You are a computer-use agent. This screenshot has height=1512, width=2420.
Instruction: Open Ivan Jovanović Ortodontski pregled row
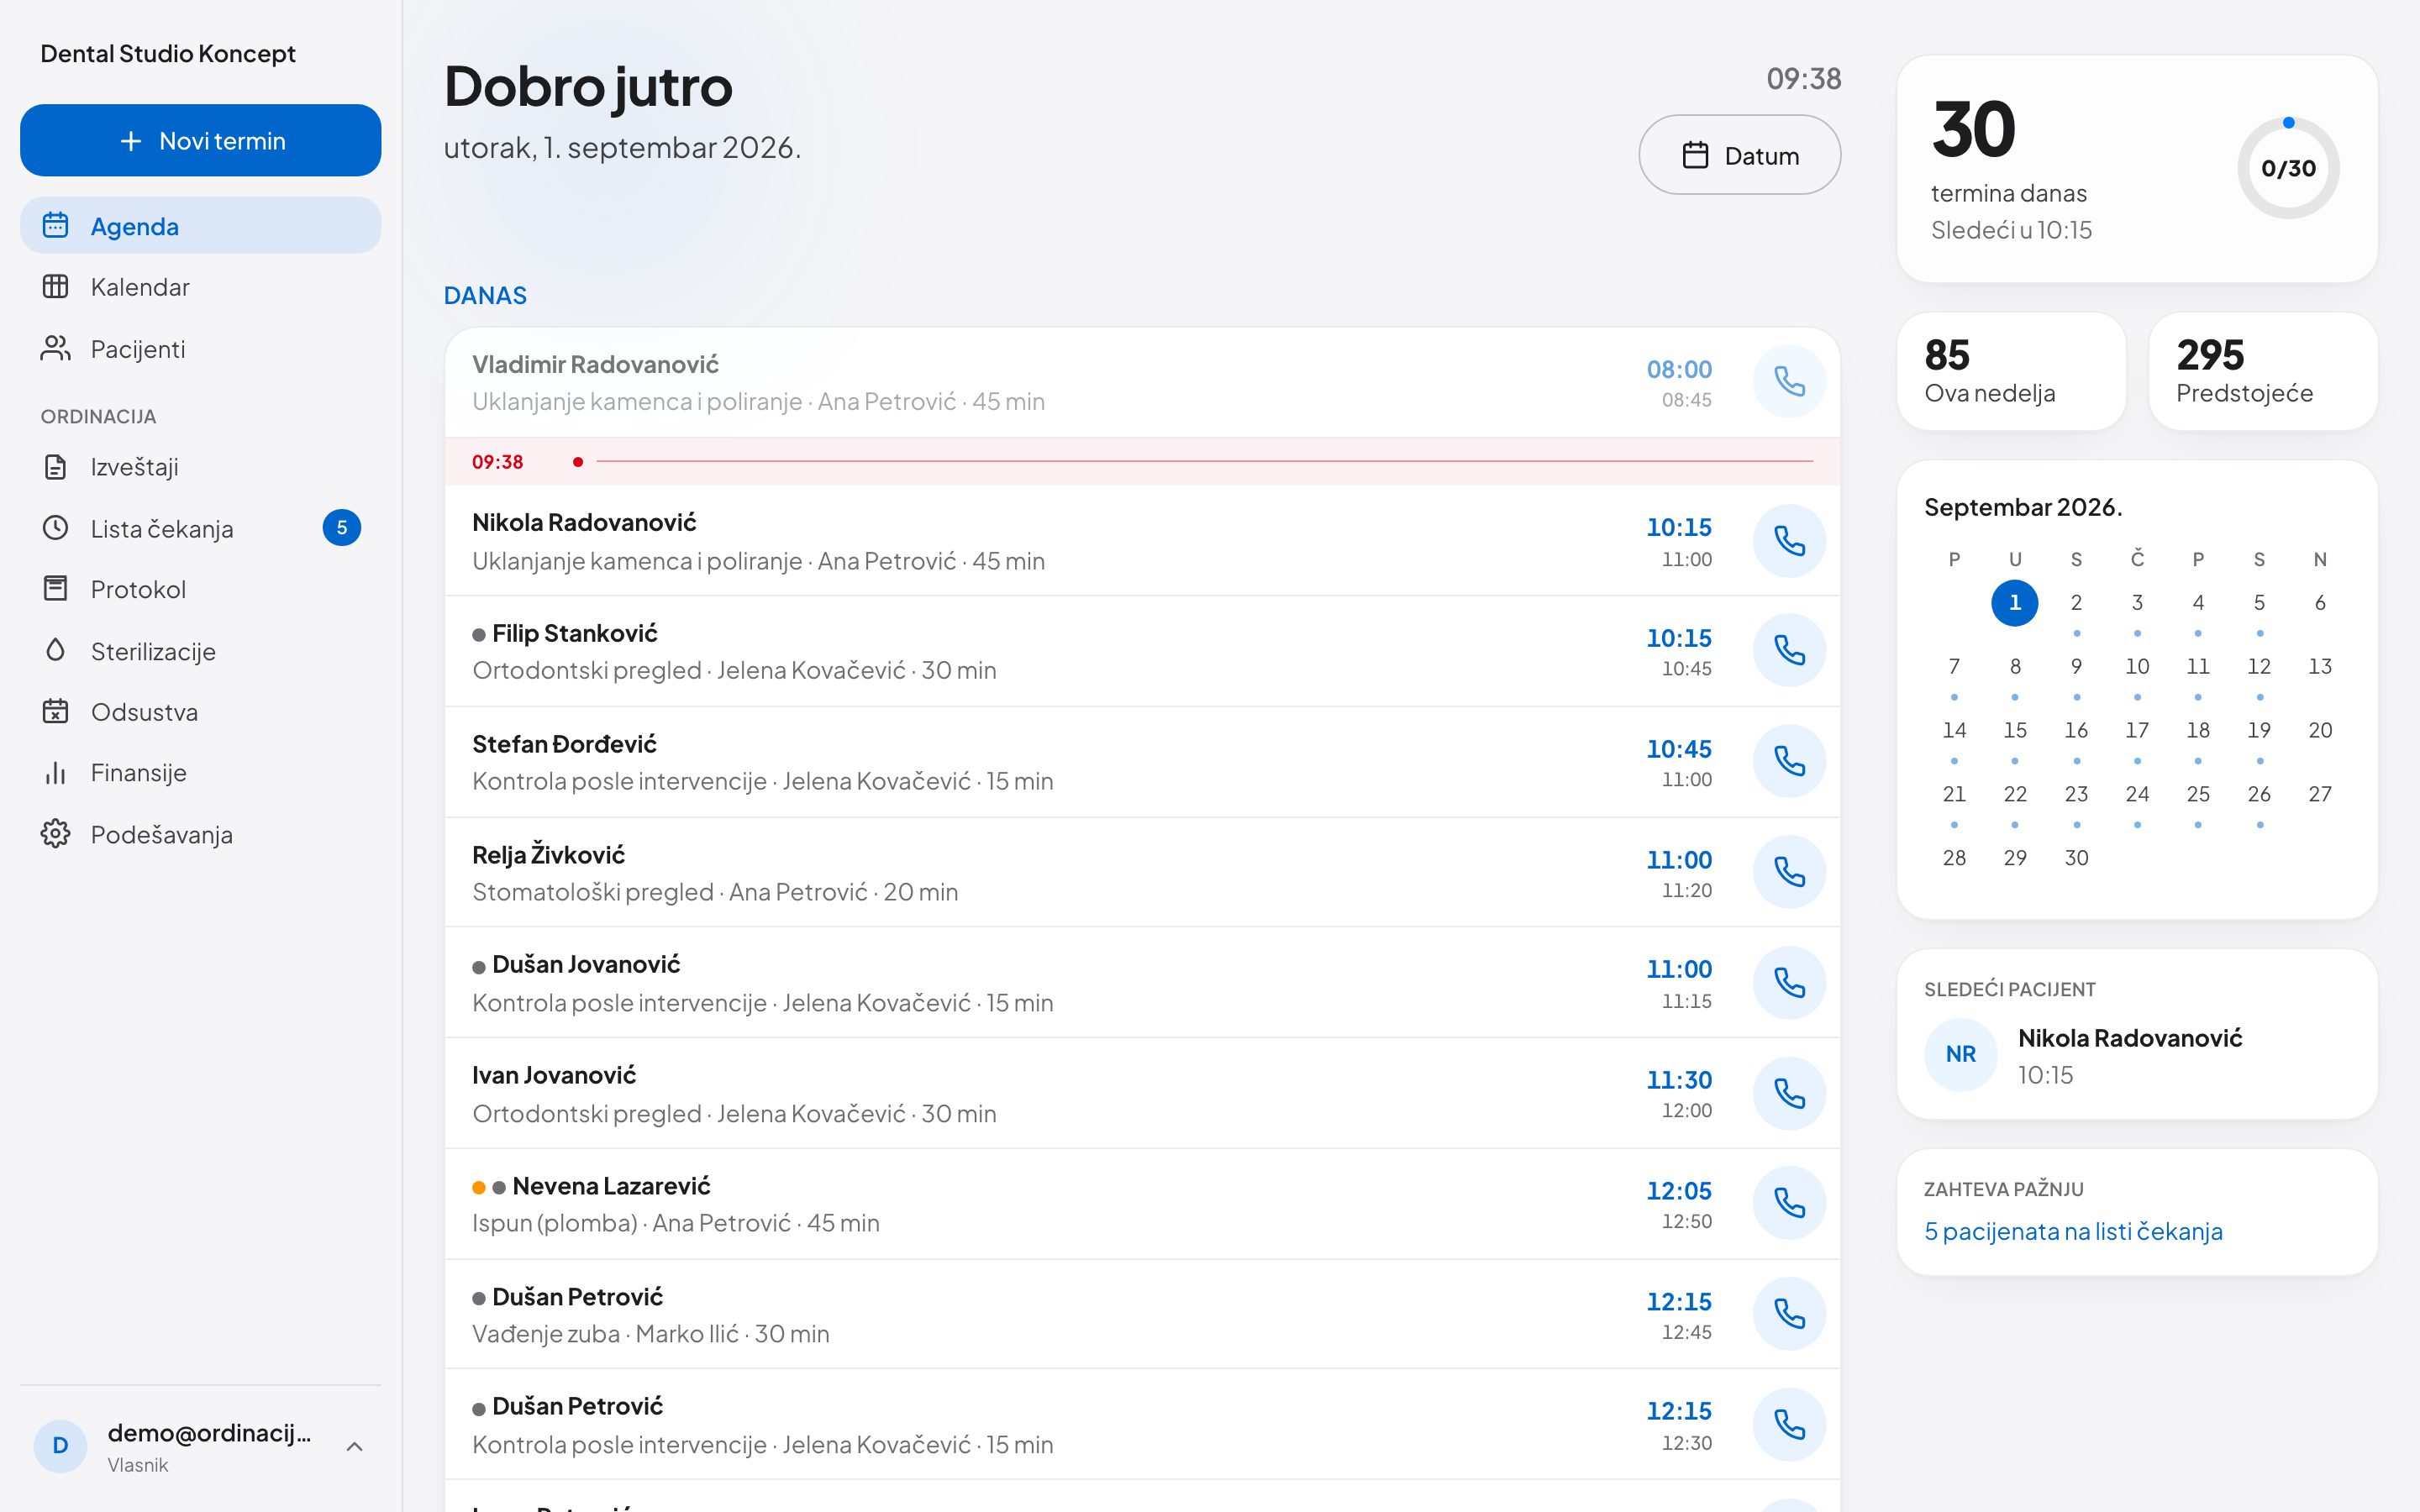click(x=1142, y=1093)
